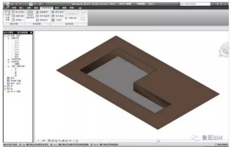230x147 pixels.
Task: Open the view scale 1:100 selector
Action: 42,141
